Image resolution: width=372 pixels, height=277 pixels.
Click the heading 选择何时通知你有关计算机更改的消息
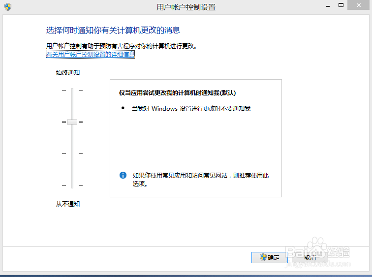click(113, 31)
